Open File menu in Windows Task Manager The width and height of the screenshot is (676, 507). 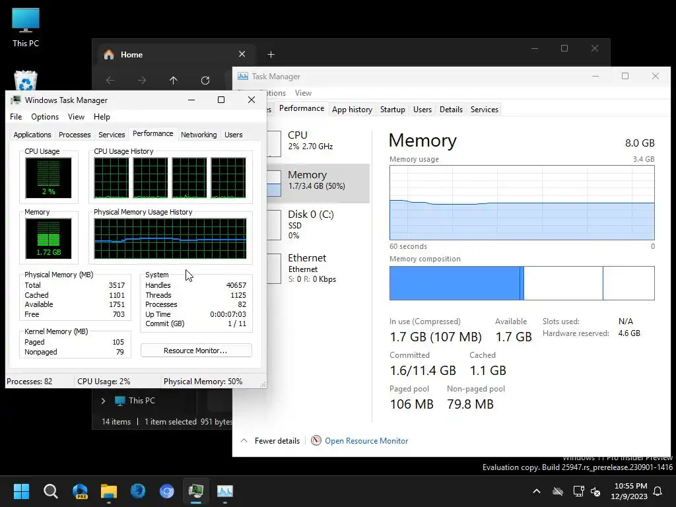coord(16,117)
